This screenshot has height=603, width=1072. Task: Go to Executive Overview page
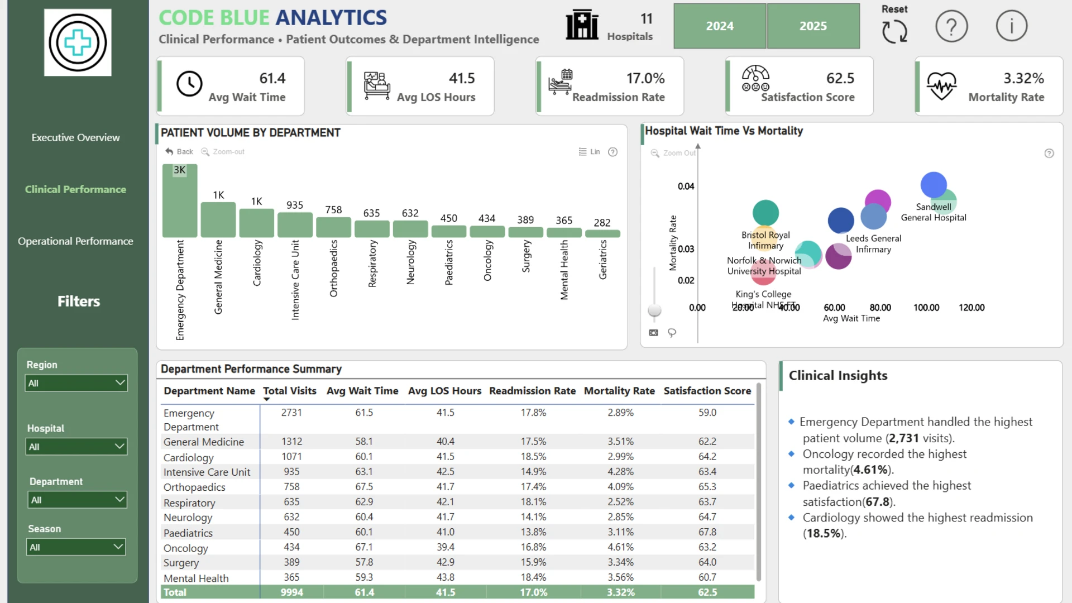coord(75,137)
